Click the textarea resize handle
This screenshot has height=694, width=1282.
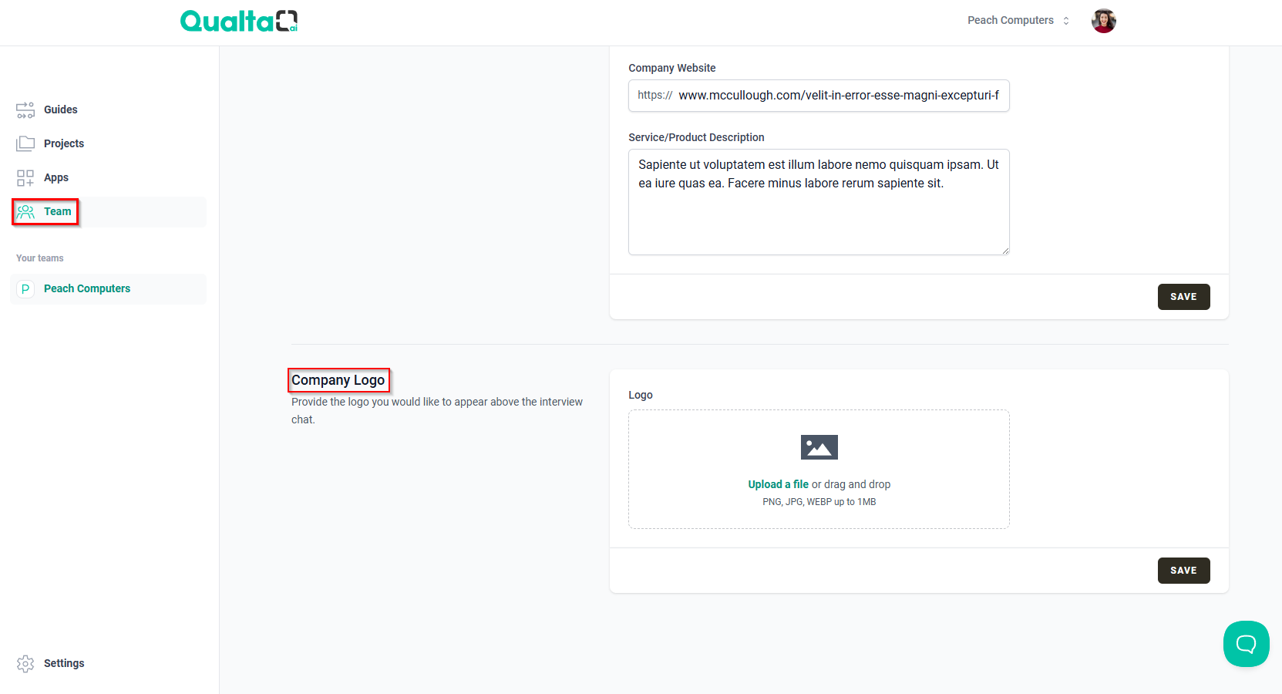(1004, 250)
